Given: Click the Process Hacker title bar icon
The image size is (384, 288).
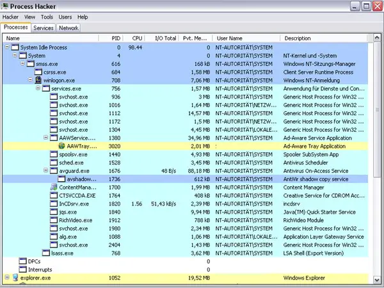Looking at the screenshot, I should coord(4,6).
